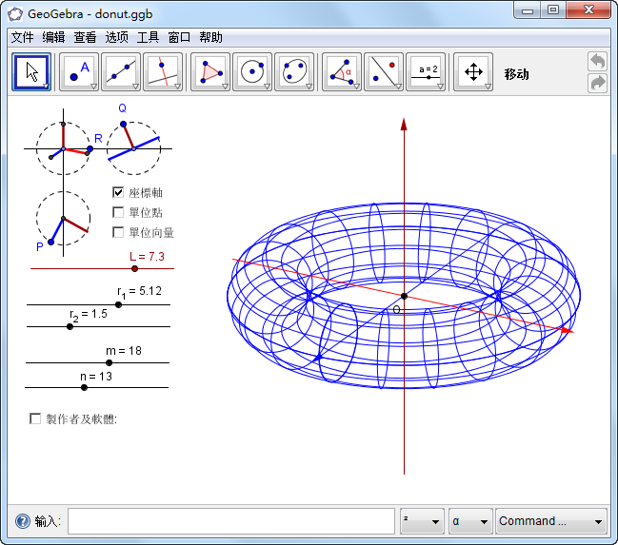Expand the α symbol dropdown

point(470,521)
